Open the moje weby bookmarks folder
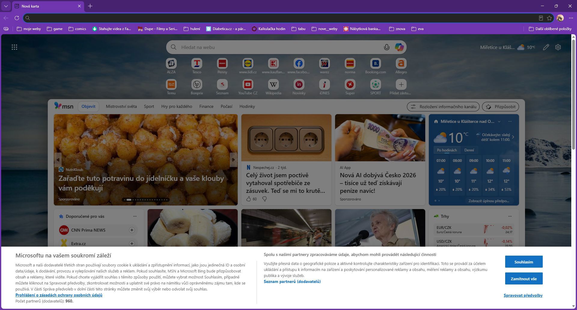The width and height of the screenshot is (577, 310). click(x=29, y=29)
